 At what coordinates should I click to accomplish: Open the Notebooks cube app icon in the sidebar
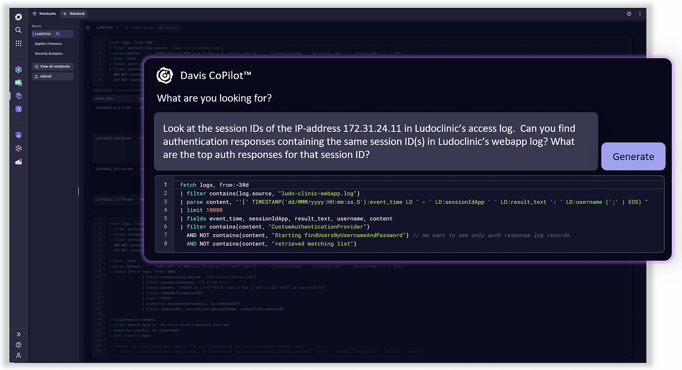point(19,96)
